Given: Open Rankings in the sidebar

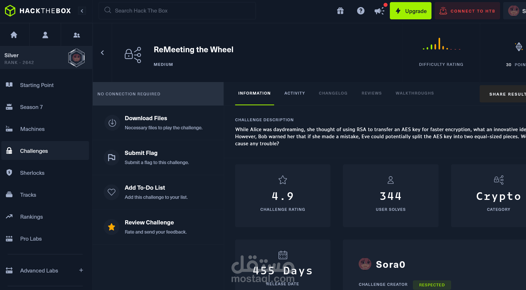Looking at the screenshot, I should pos(45,217).
